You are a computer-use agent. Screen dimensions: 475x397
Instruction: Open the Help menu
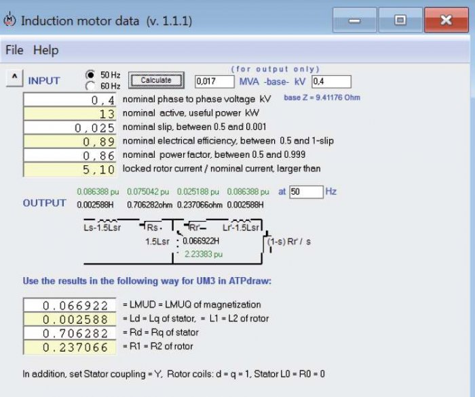coord(45,50)
